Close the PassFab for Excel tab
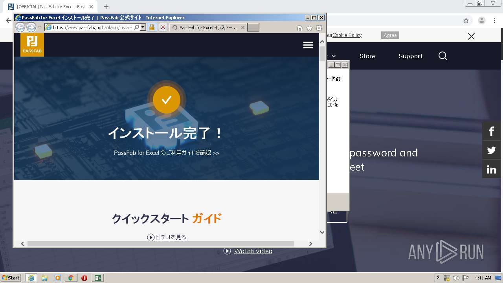The height and width of the screenshot is (283, 503). 242,28
